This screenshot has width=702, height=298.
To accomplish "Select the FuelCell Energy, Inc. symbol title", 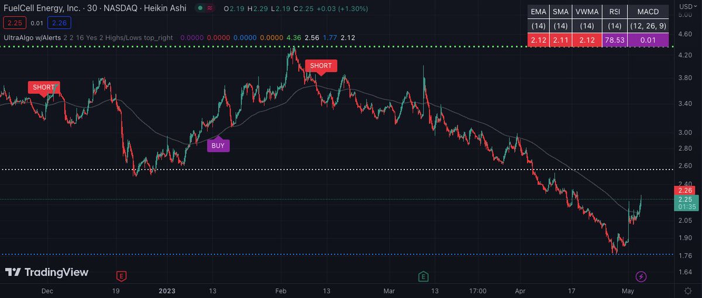I will click(42, 9).
